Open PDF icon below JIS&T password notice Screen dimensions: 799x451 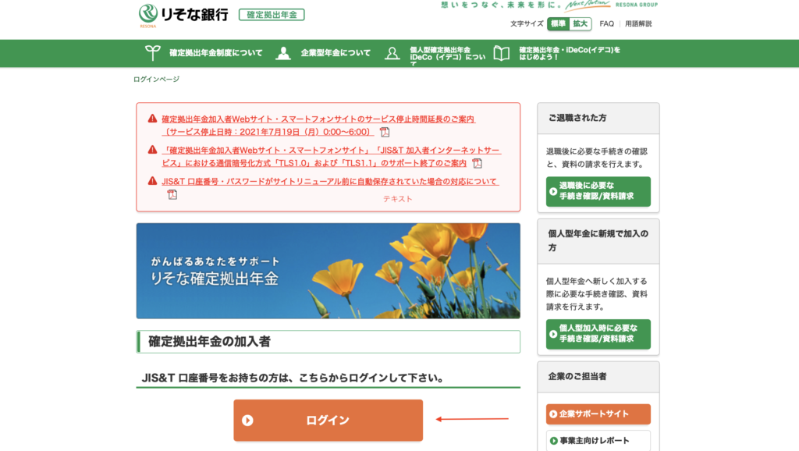[x=172, y=194]
